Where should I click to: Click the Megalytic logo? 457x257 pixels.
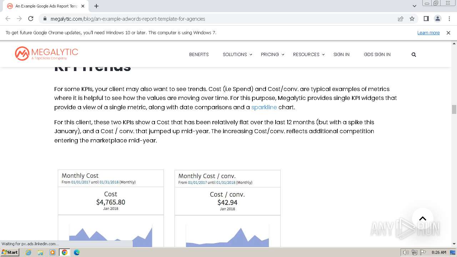tap(46, 54)
